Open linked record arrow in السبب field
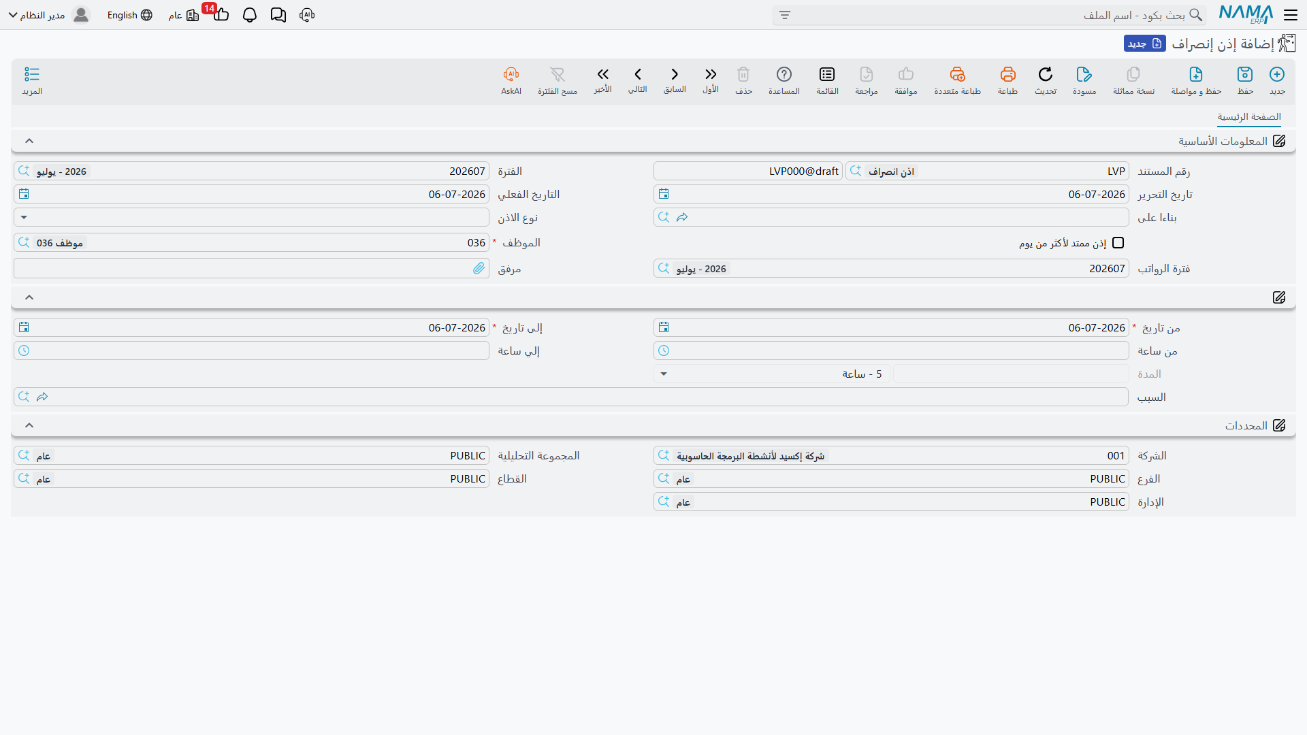Viewport: 1307px width, 735px height. coord(42,397)
